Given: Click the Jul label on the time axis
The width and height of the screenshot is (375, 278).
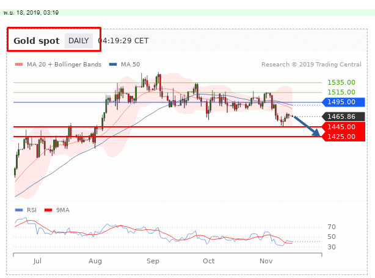Looking at the screenshot, I should [37, 261].
